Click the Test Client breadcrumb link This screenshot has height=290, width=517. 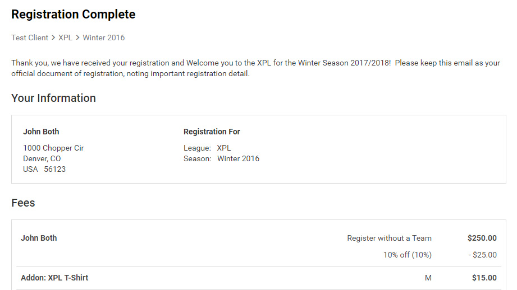[x=30, y=38]
